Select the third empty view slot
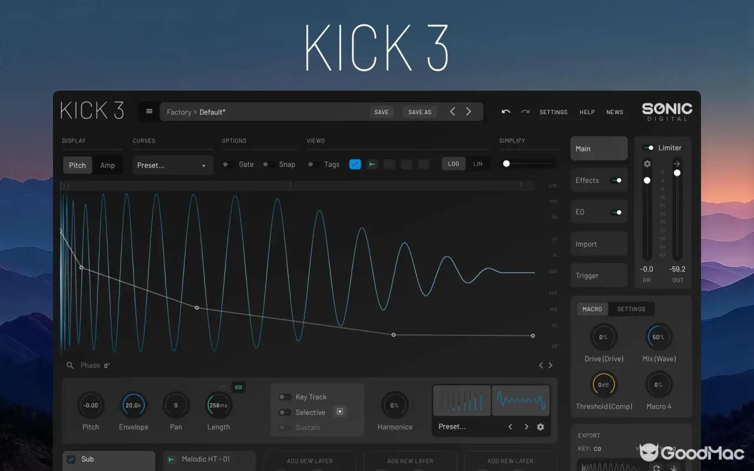Viewport: 754px width, 471px height. pos(389,164)
